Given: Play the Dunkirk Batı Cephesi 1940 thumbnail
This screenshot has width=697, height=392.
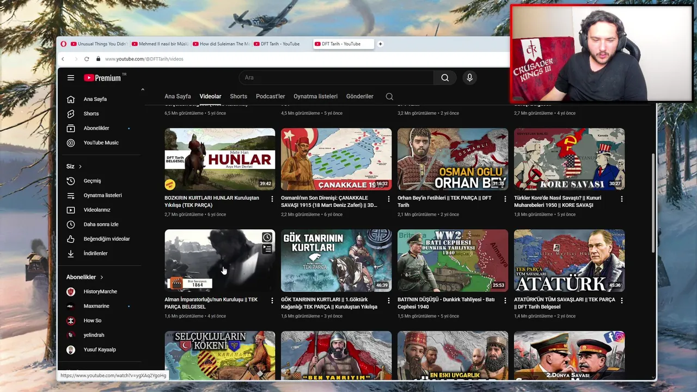Looking at the screenshot, I should click(x=453, y=260).
